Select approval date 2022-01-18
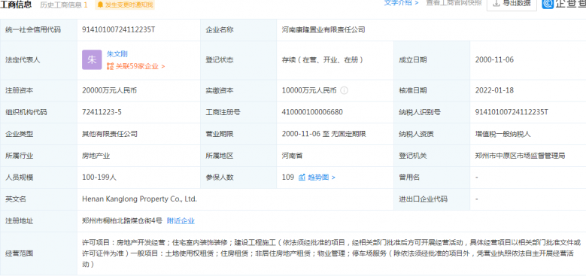 click(494, 90)
